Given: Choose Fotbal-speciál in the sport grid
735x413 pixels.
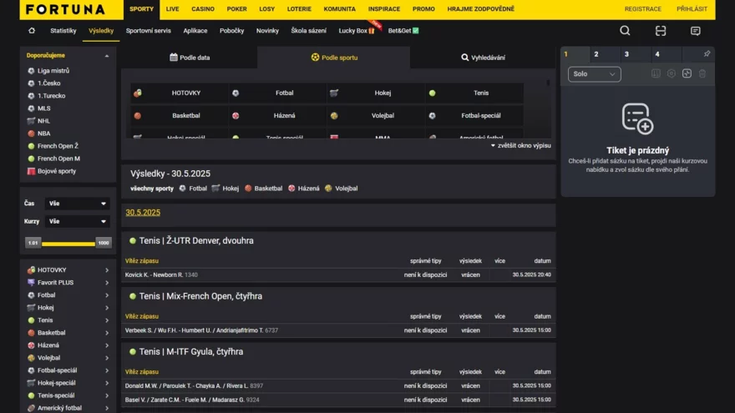Looking at the screenshot, I should [x=474, y=116].
